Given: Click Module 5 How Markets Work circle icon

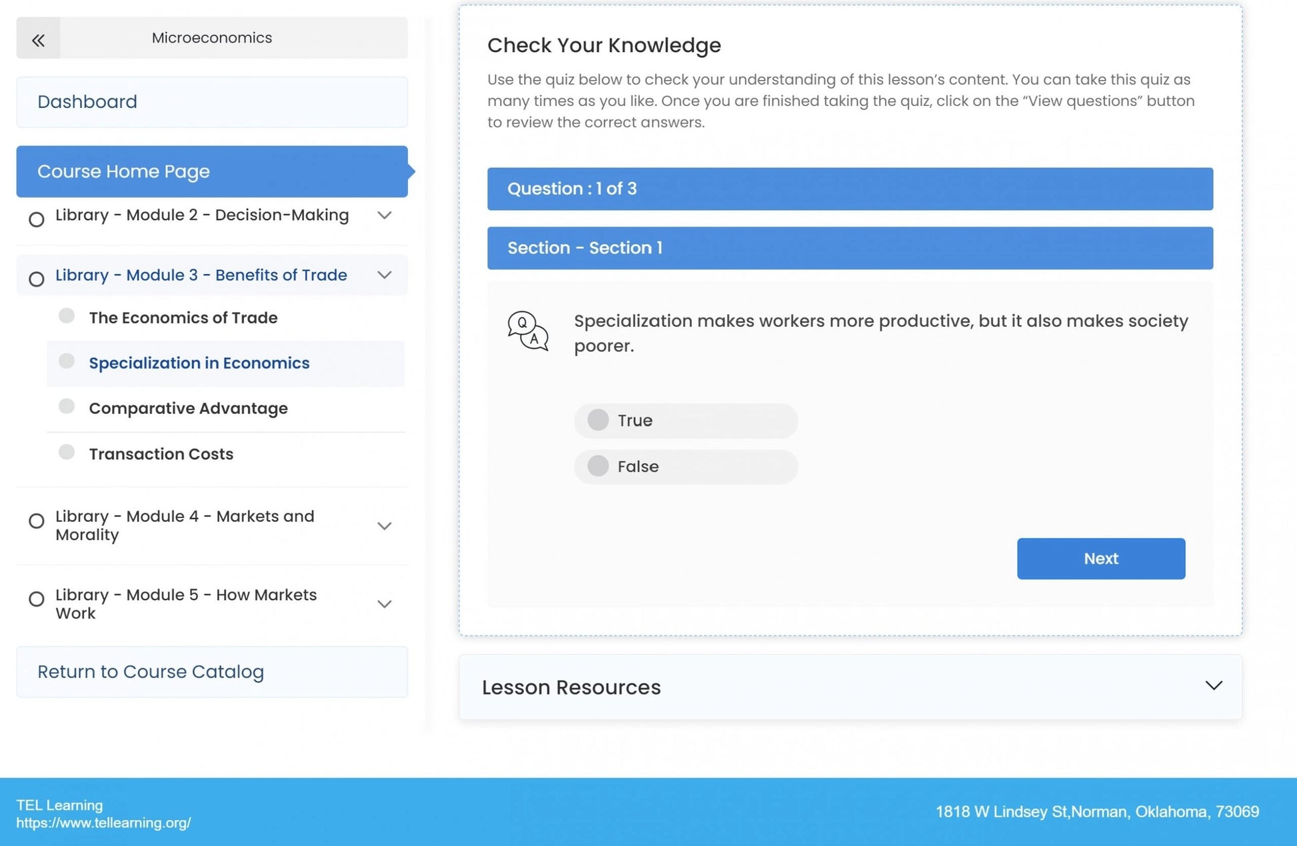Looking at the screenshot, I should point(37,599).
